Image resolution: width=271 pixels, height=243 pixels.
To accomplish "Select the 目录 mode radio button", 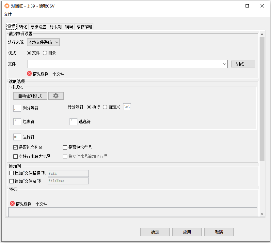I will click(x=45, y=53).
